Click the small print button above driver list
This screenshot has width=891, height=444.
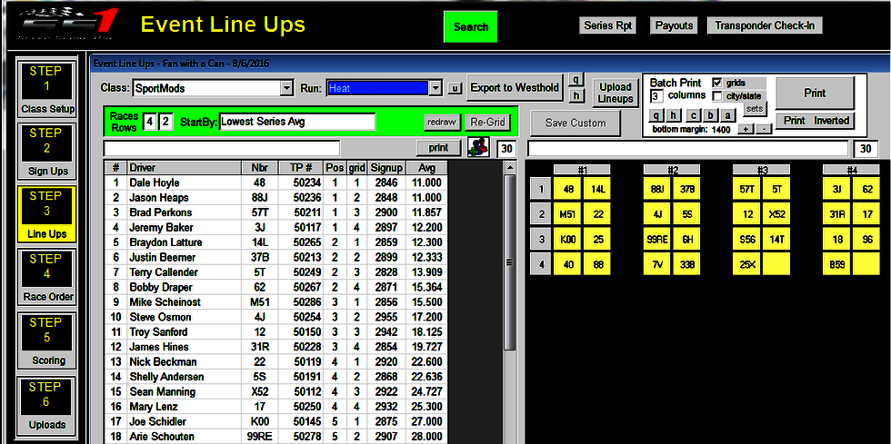[x=438, y=148]
